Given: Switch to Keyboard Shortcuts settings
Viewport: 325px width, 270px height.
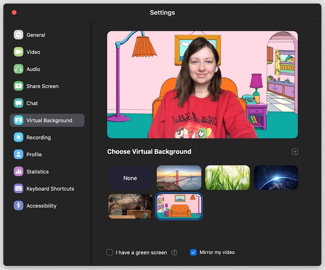Looking at the screenshot, I should [50, 189].
